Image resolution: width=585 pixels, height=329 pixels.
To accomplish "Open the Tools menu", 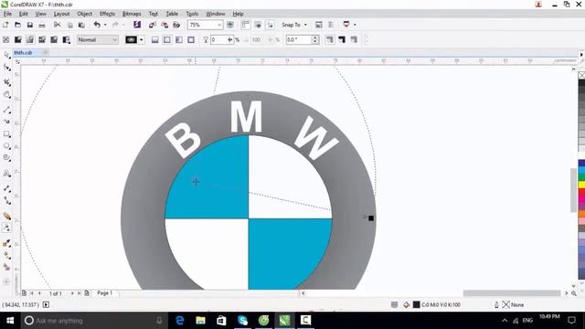I will pos(192,14).
